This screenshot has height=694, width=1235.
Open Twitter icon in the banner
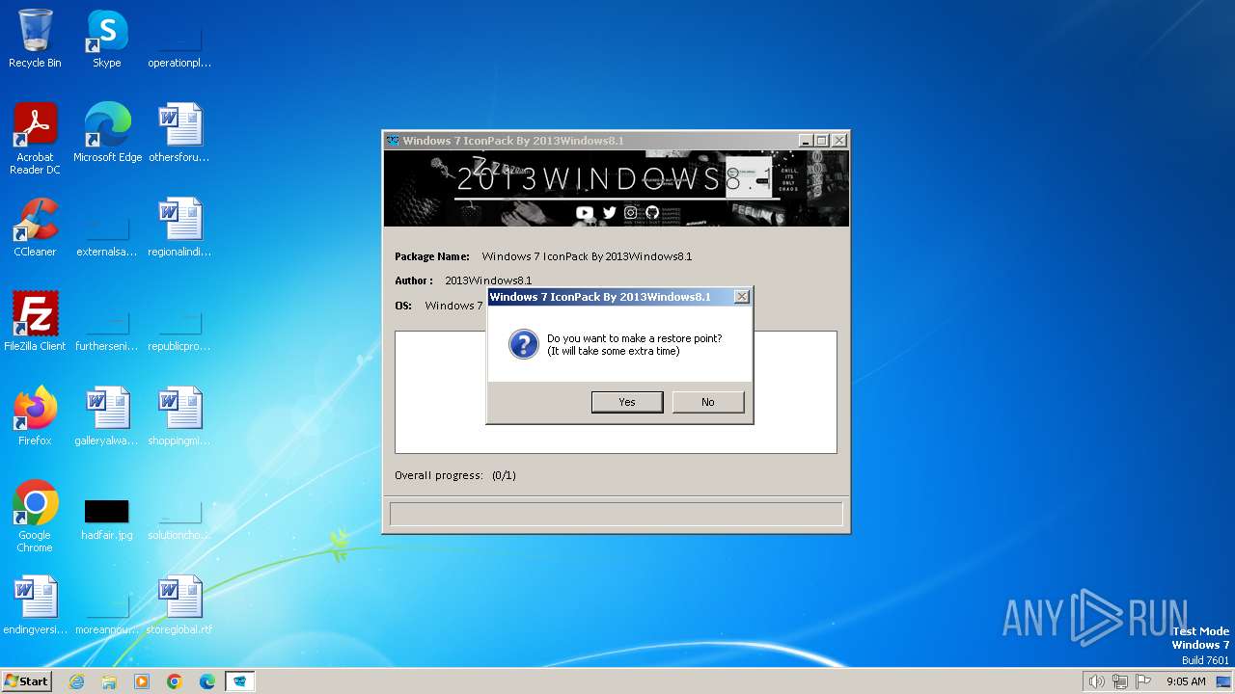[609, 212]
